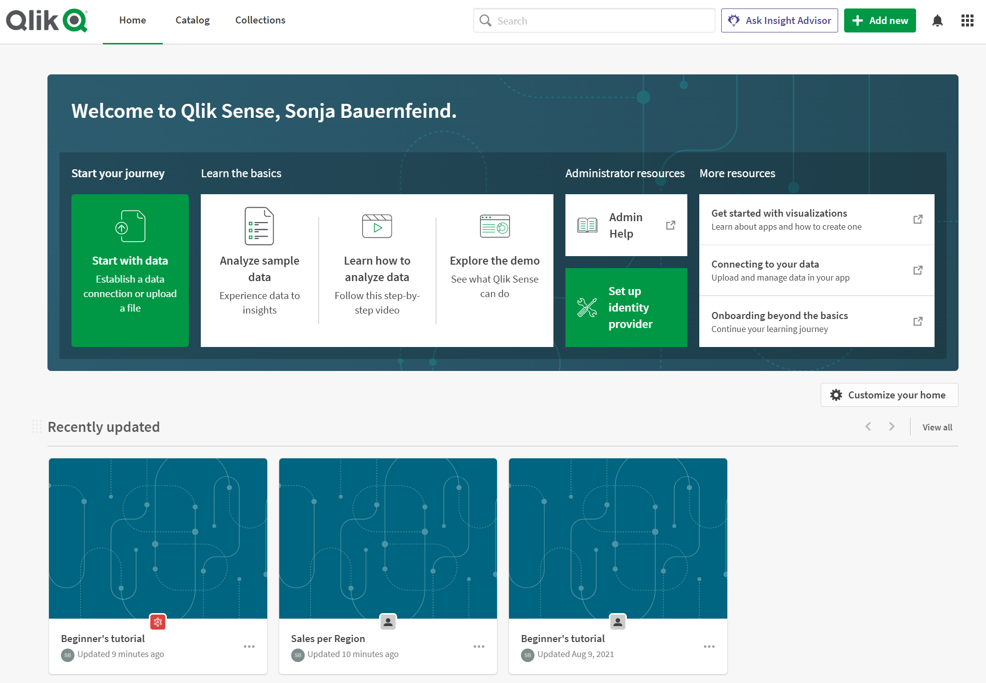Click the Add new button

point(880,20)
